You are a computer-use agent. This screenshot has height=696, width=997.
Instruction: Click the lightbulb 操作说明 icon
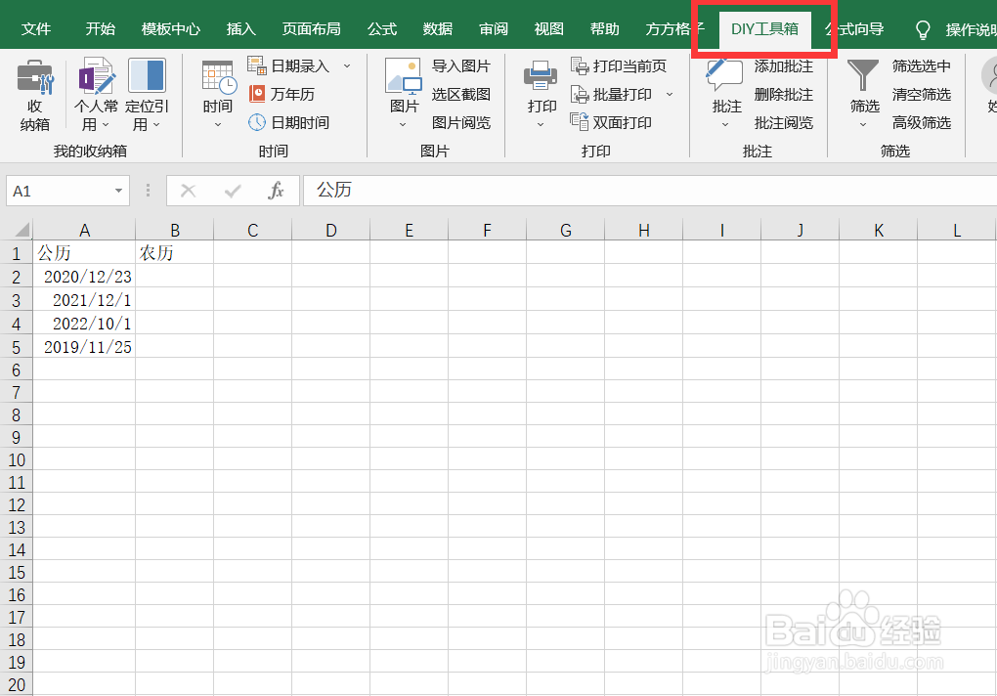(x=923, y=30)
